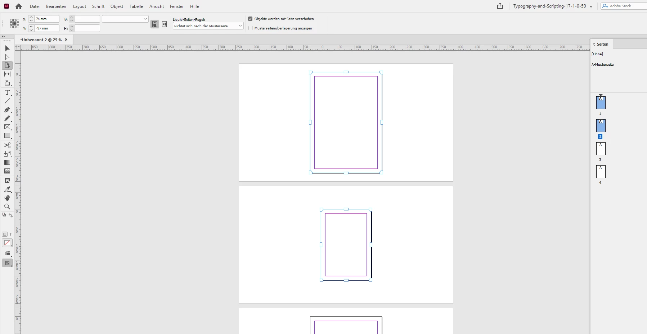Set page orientation to landscape
Image resolution: width=647 pixels, height=334 pixels.
165,24
